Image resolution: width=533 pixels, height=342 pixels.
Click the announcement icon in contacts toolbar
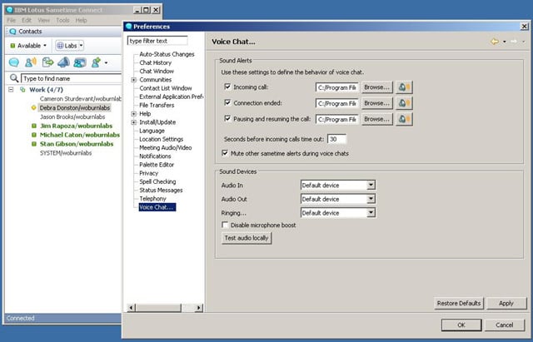[63, 62]
